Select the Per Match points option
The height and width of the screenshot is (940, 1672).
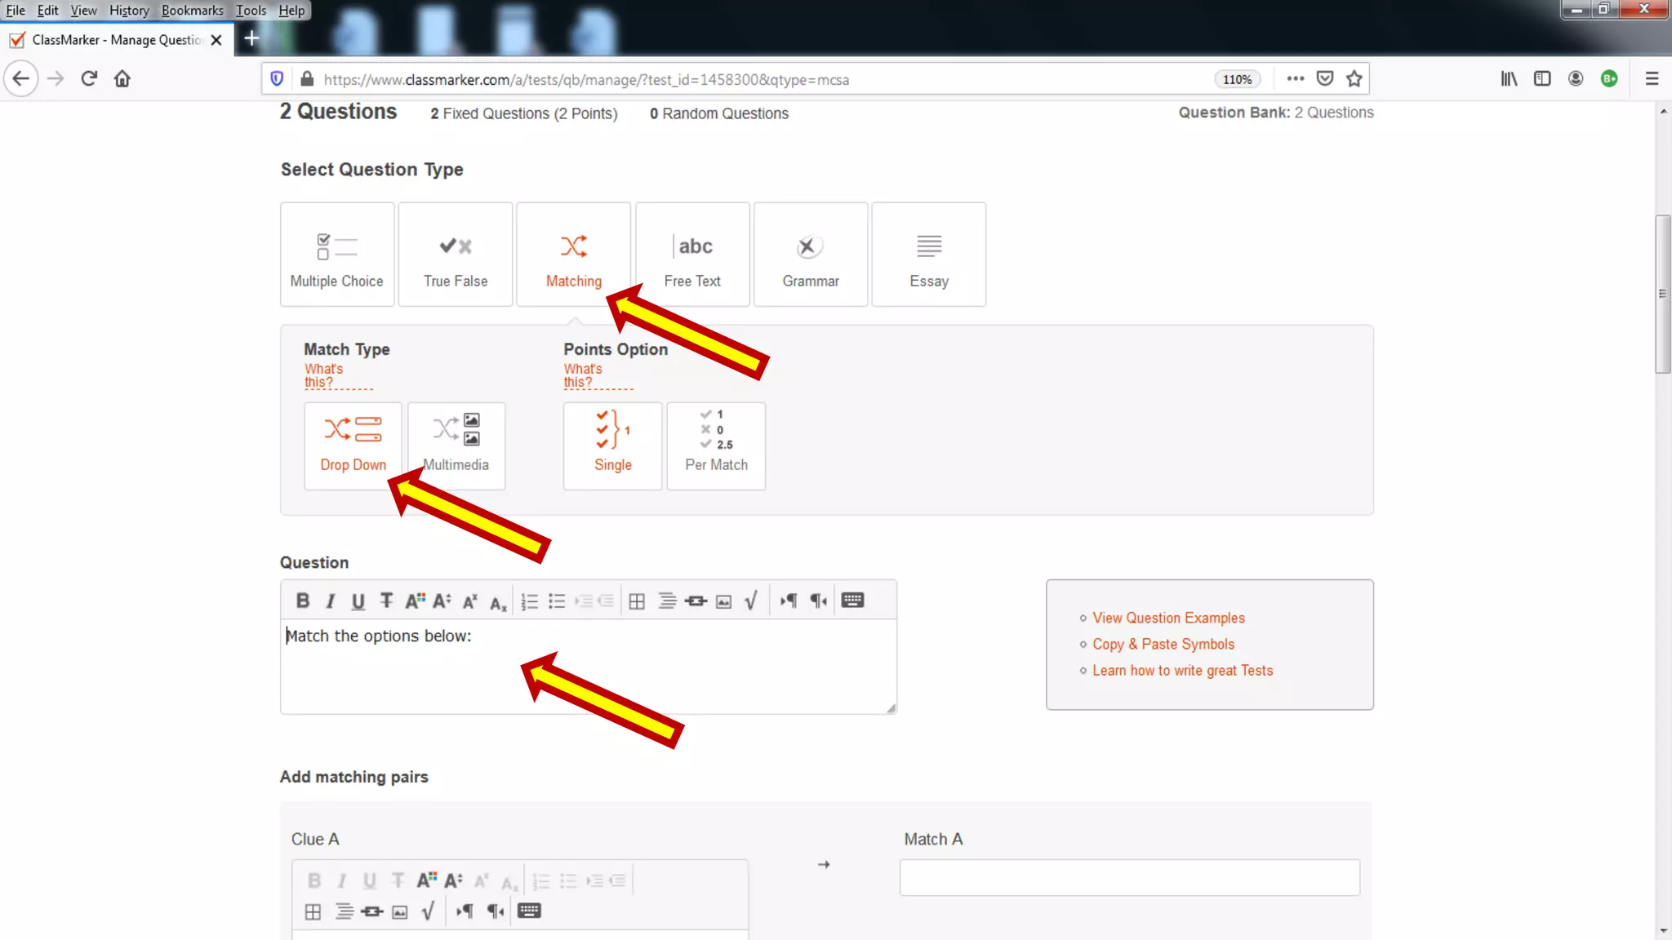[716, 446]
